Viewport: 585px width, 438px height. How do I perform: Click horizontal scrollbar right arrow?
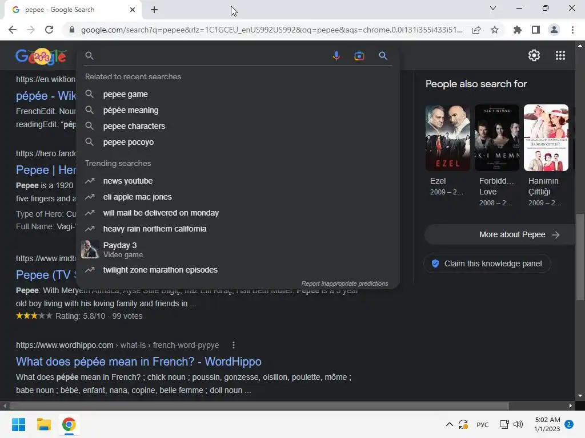click(571, 405)
